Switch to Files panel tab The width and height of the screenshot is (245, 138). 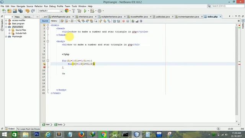(x=17, y=17)
